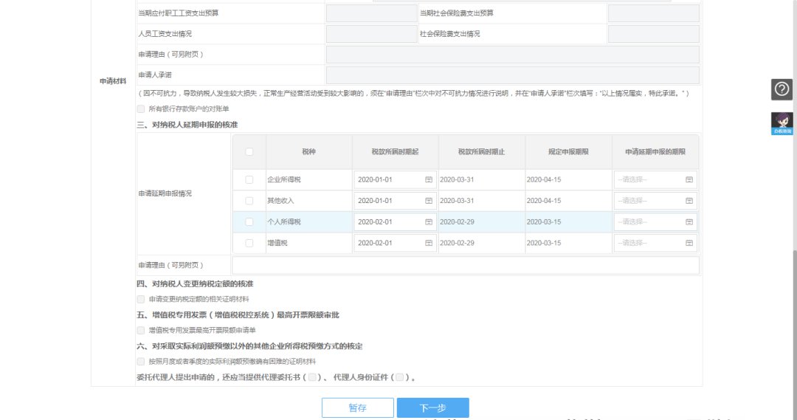Viewport: 797px width, 420px height.
Task: Open calendar icon for 个人所得税 start date
Action: 429,222
